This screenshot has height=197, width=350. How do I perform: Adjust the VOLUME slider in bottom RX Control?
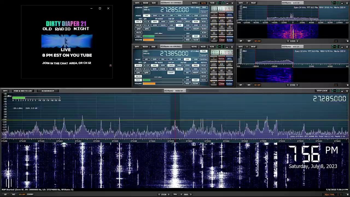coord(163,83)
